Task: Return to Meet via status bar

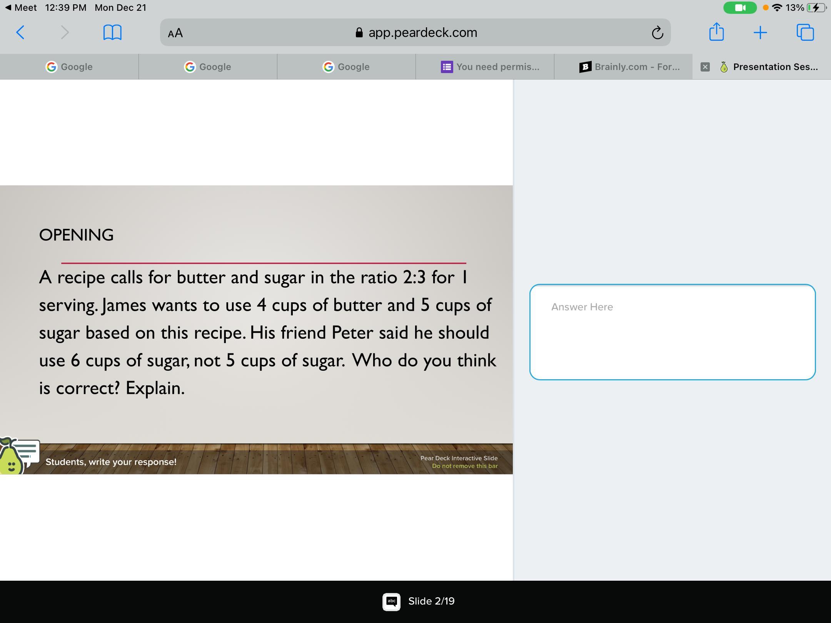Action: pos(21,8)
